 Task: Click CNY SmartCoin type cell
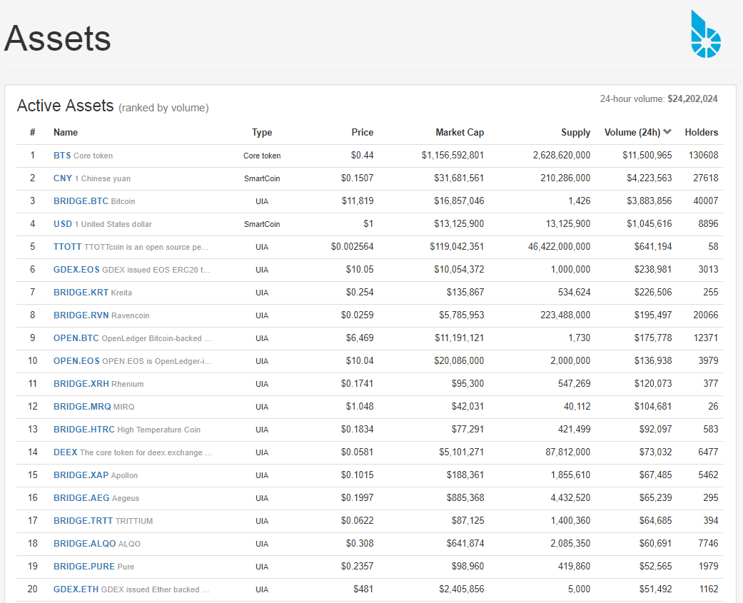pyautogui.click(x=261, y=178)
